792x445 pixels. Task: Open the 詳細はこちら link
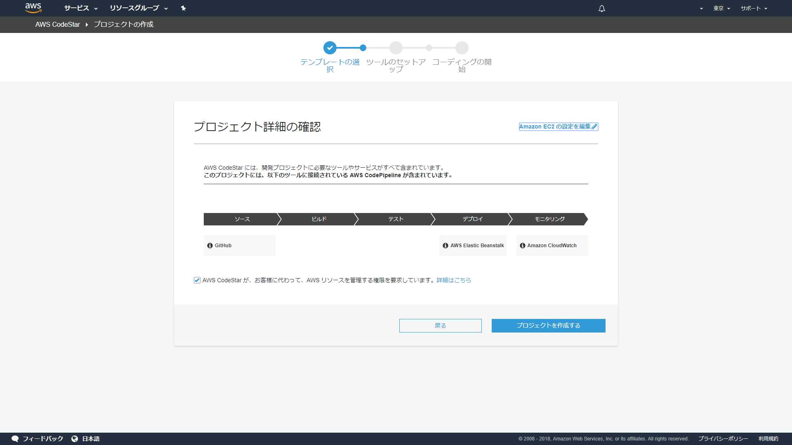(x=454, y=280)
